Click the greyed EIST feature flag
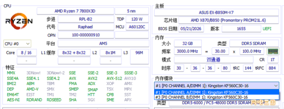This screenshot has width=284, height=109. coord(31,95)
